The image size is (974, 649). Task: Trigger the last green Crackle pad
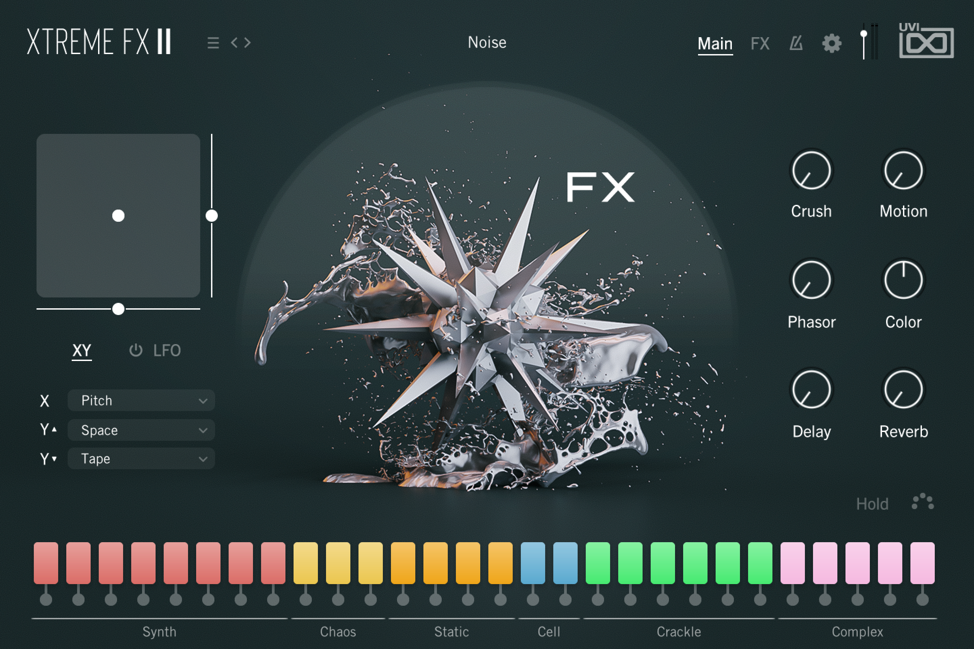(x=760, y=563)
